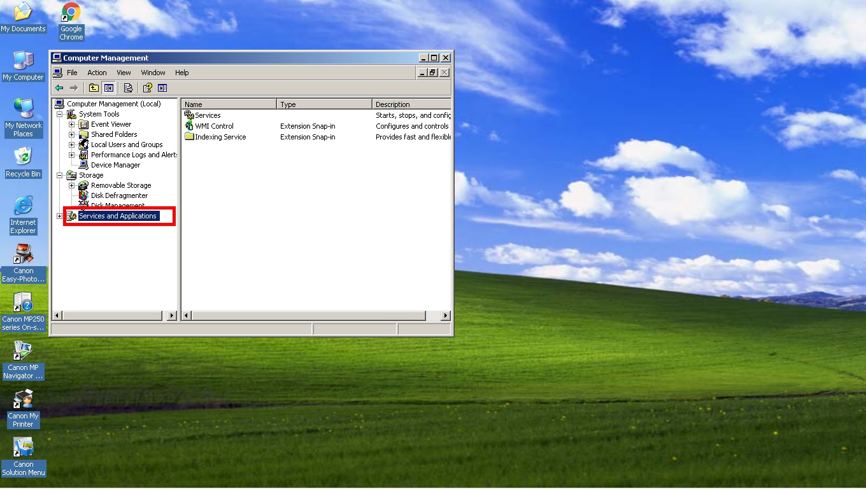Screen dimensions: 866x489
Task: Click the Export List toolbar icon
Action: coord(128,88)
